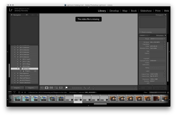Image resolution: width=177 pixels, height=116 pixels.
Task: Open the Filters Off dropdown
Action: click(157, 92)
